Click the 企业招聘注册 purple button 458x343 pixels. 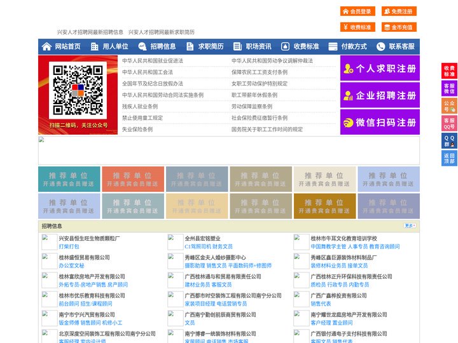pos(380,95)
